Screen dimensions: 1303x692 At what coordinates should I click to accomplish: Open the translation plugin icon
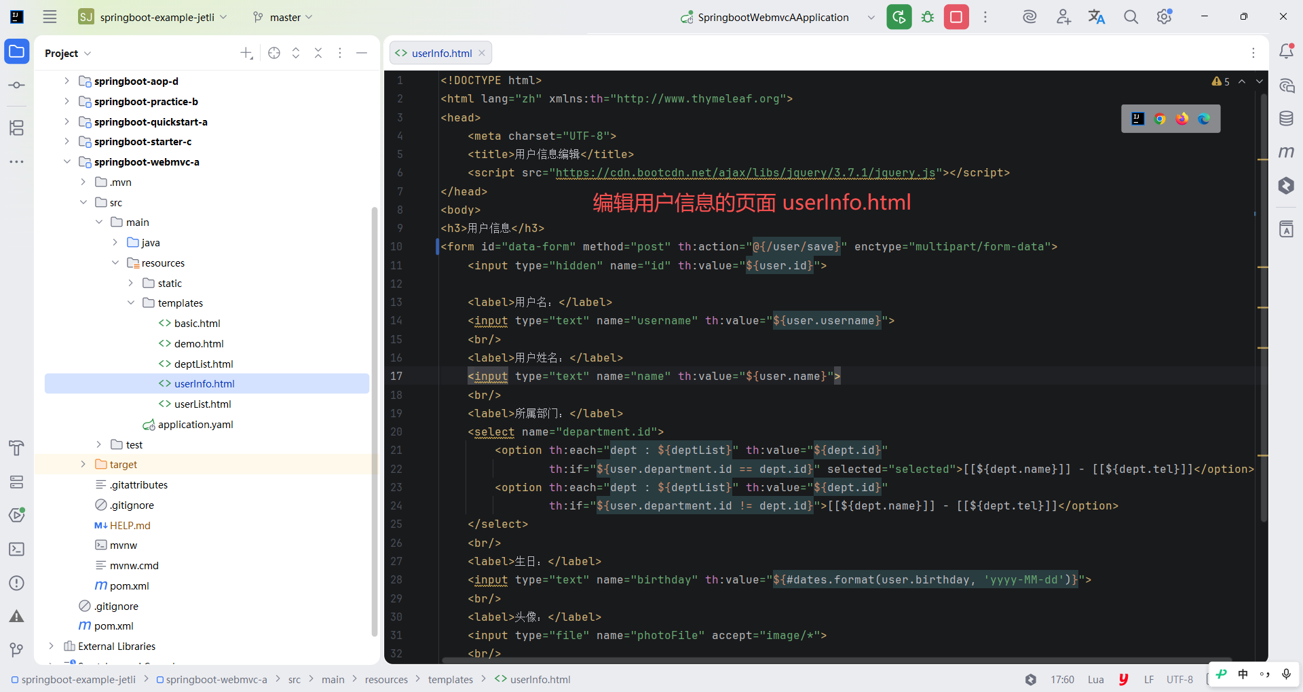pyautogui.click(x=1097, y=17)
